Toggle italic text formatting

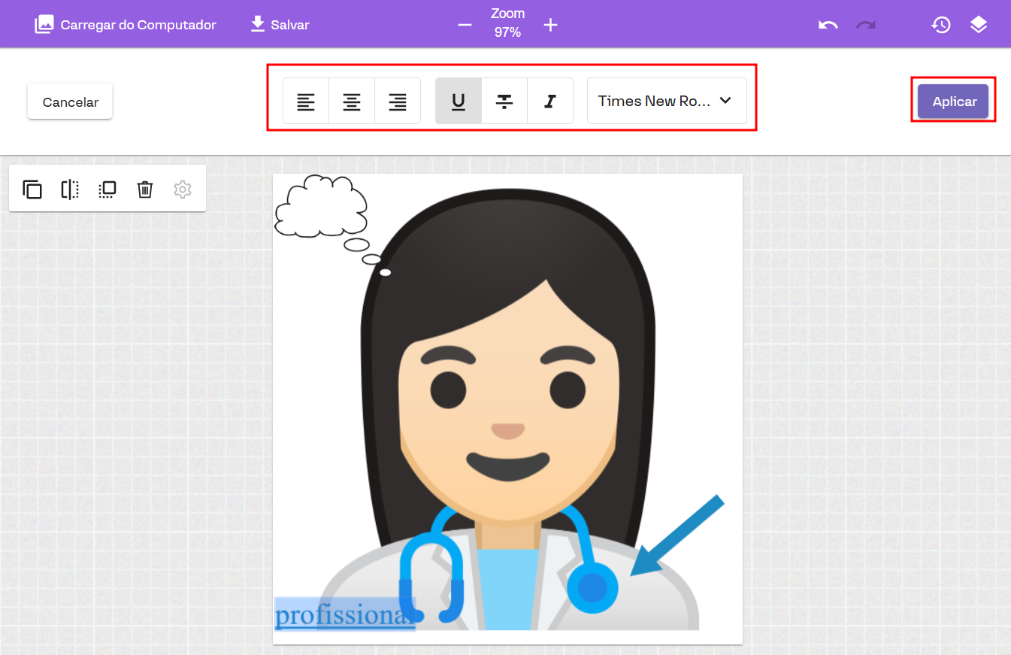tap(550, 102)
